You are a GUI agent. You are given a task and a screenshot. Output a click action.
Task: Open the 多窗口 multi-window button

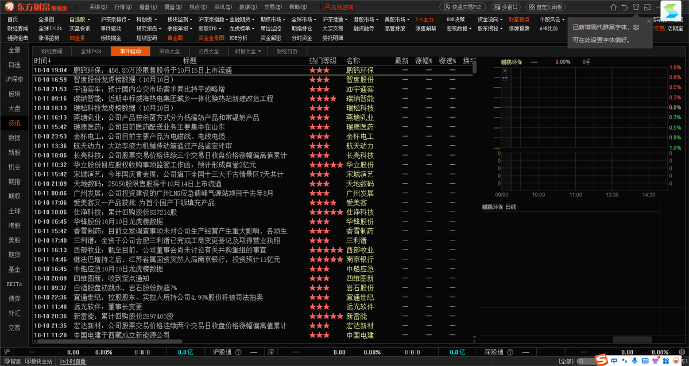point(506,7)
